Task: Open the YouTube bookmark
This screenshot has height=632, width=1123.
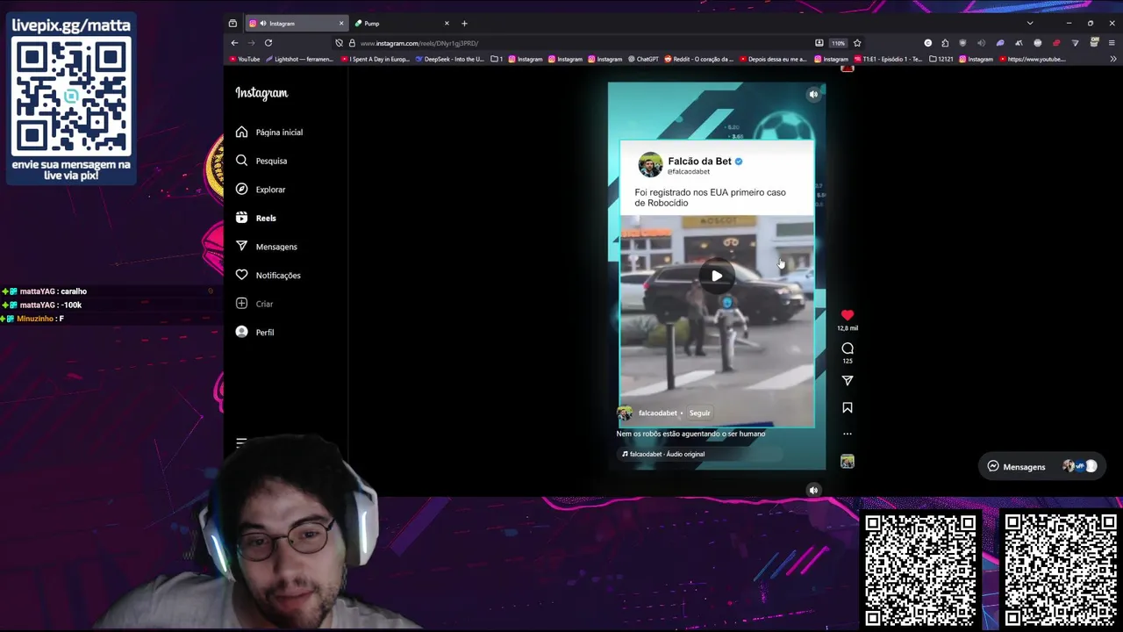Action: pyautogui.click(x=245, y=60)
